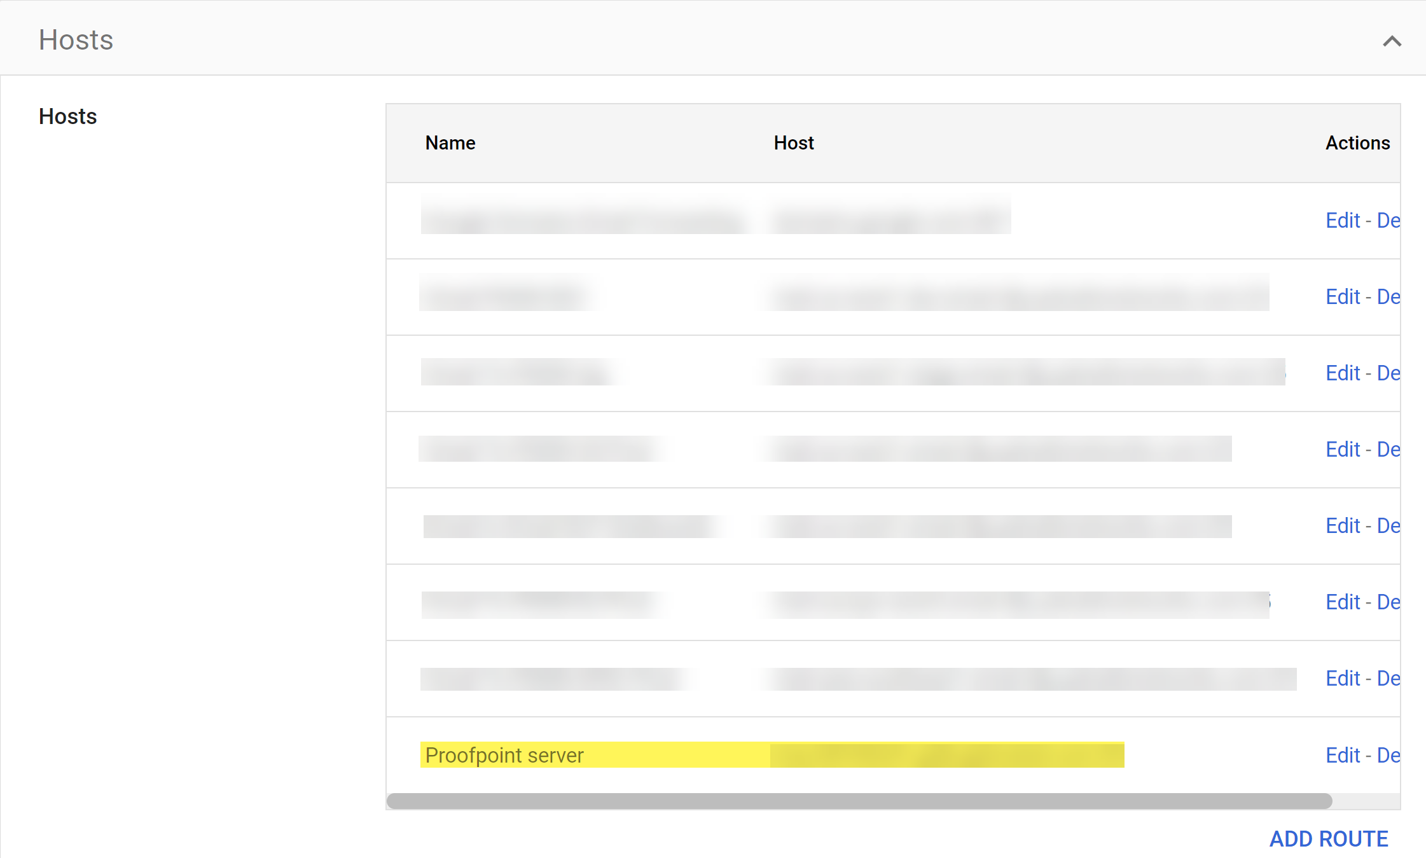Click Edit in the third host row
Viewport: 1426px width, 858px height.
pyautogui.click(x=1342, y=373)
